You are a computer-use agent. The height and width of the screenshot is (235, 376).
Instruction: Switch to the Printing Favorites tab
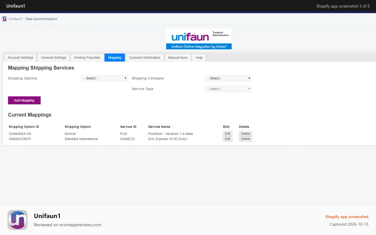87,58
